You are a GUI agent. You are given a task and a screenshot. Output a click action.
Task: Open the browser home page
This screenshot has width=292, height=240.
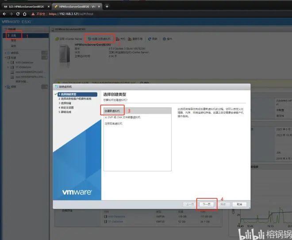(x=25, y=14)
